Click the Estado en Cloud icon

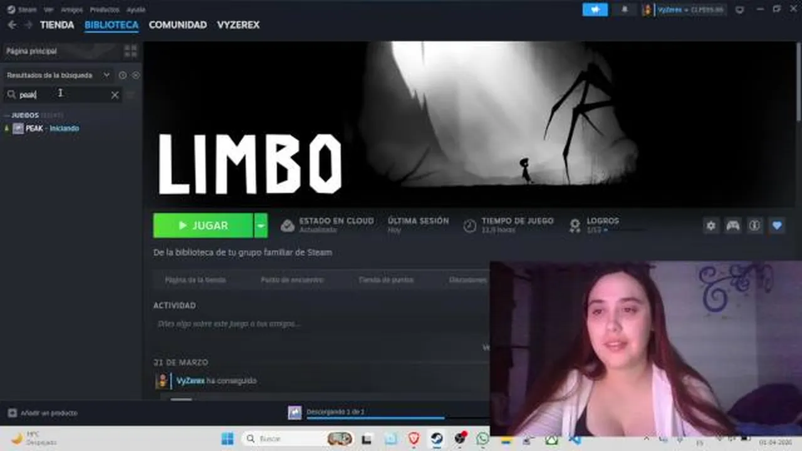coord(288,225)
